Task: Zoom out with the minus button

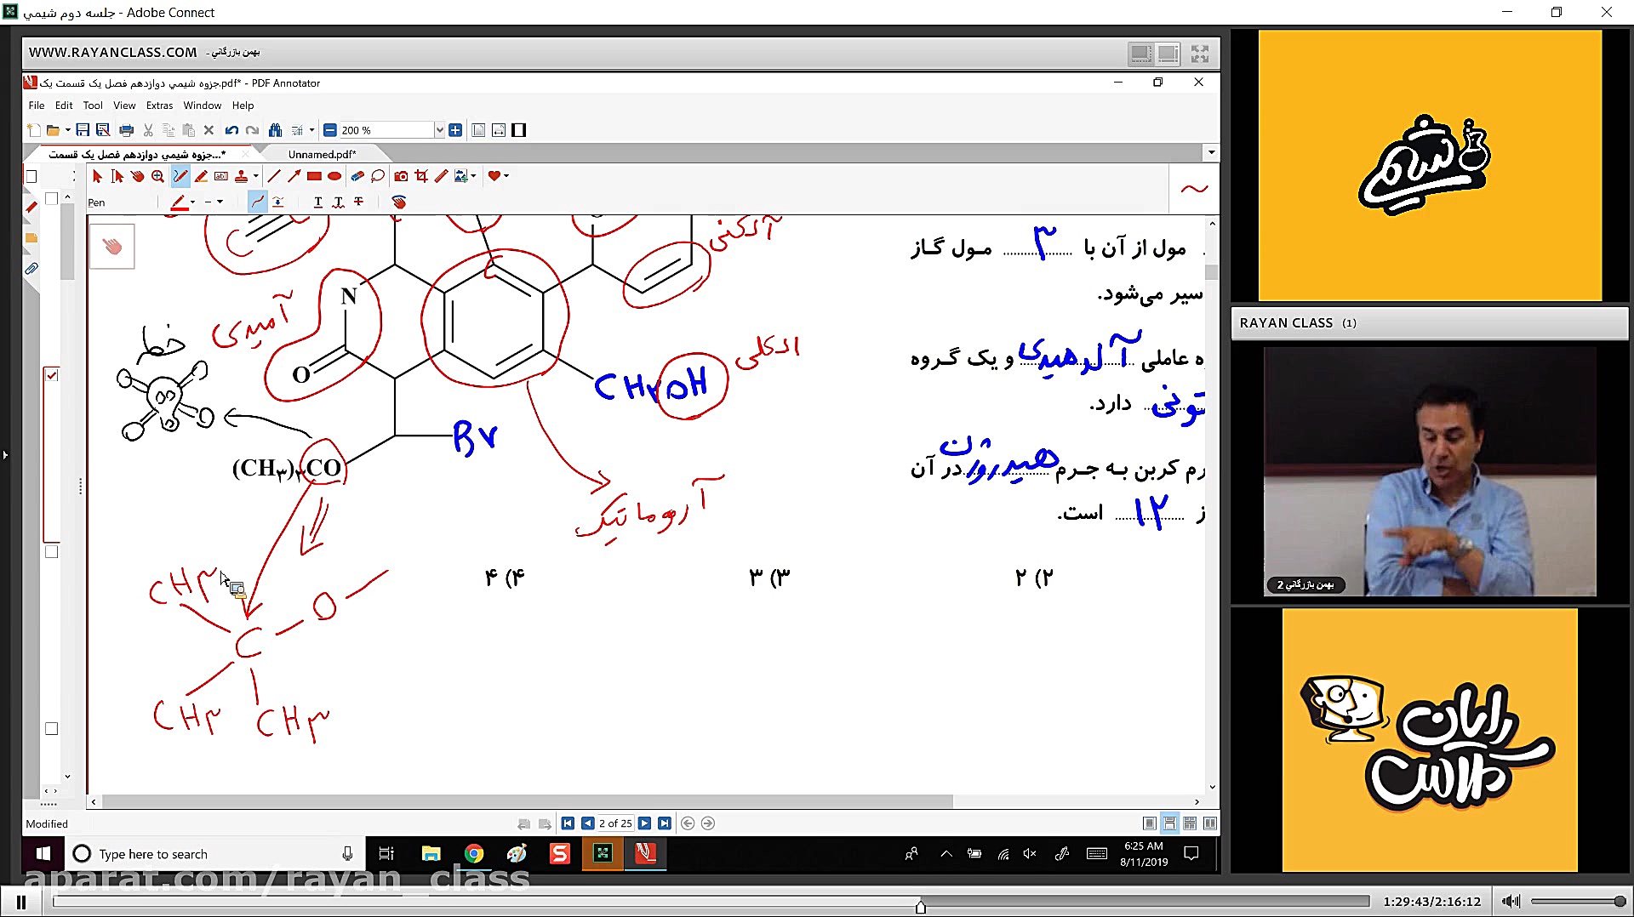Action: click(x=330, y=130)
